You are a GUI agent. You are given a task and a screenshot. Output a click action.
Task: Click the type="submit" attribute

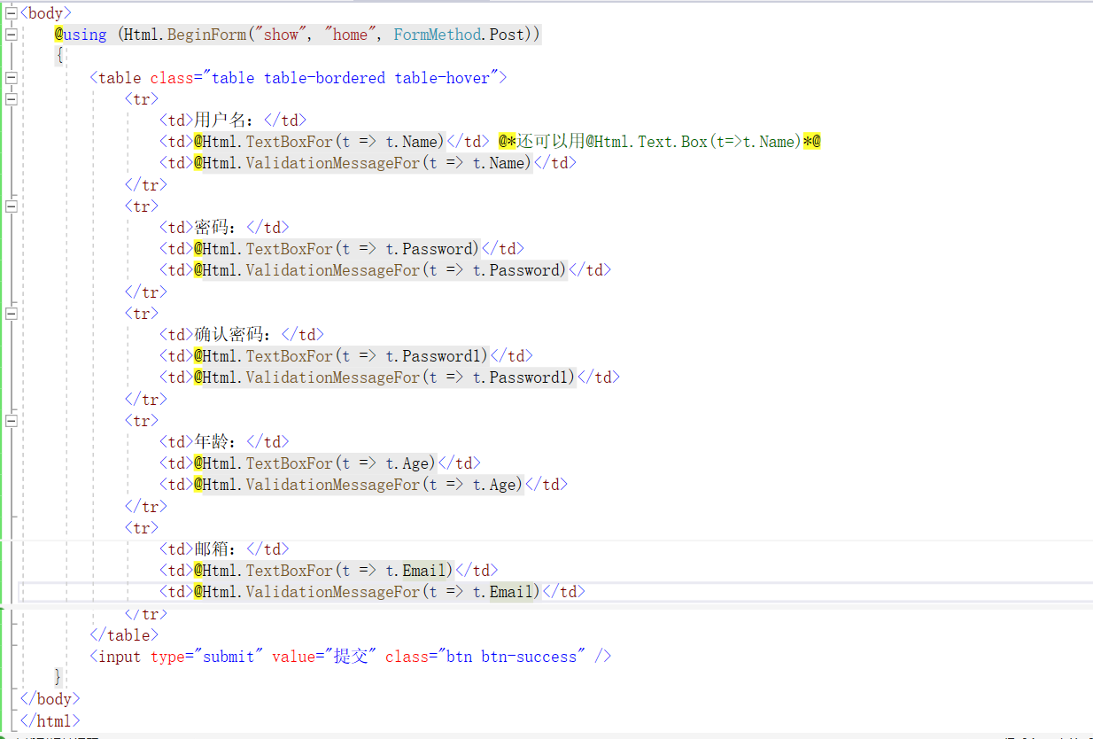(207, 657)
